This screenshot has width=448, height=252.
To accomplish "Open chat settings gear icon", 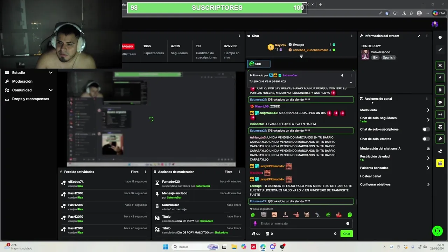I will pyautogui.click(x=335, y=234).
